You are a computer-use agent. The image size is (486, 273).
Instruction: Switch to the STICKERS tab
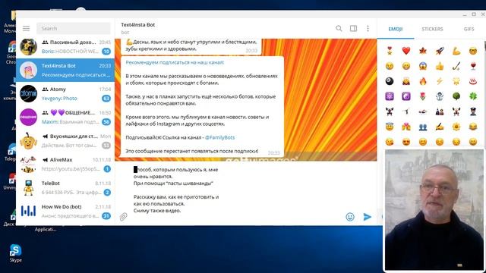click(x=432, y=29)
